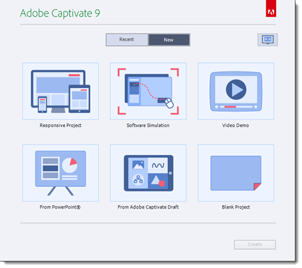The width and height of the screenshot is (302, 268).
Task: Pick the Video Demo project icon
Action: tap(236, 91)
